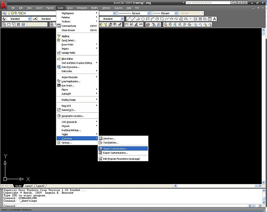The image size is (267, 212).
Task: Click the search binoculars icon
Action: [233, 3]
